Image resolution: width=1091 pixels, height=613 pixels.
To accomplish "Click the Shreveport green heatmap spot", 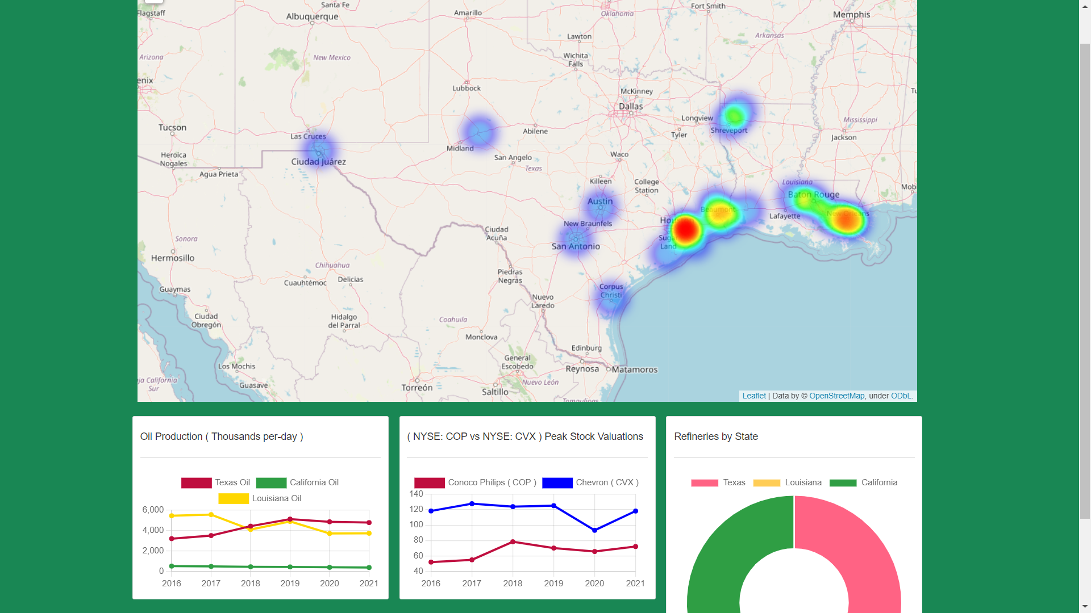I will 734,116.
